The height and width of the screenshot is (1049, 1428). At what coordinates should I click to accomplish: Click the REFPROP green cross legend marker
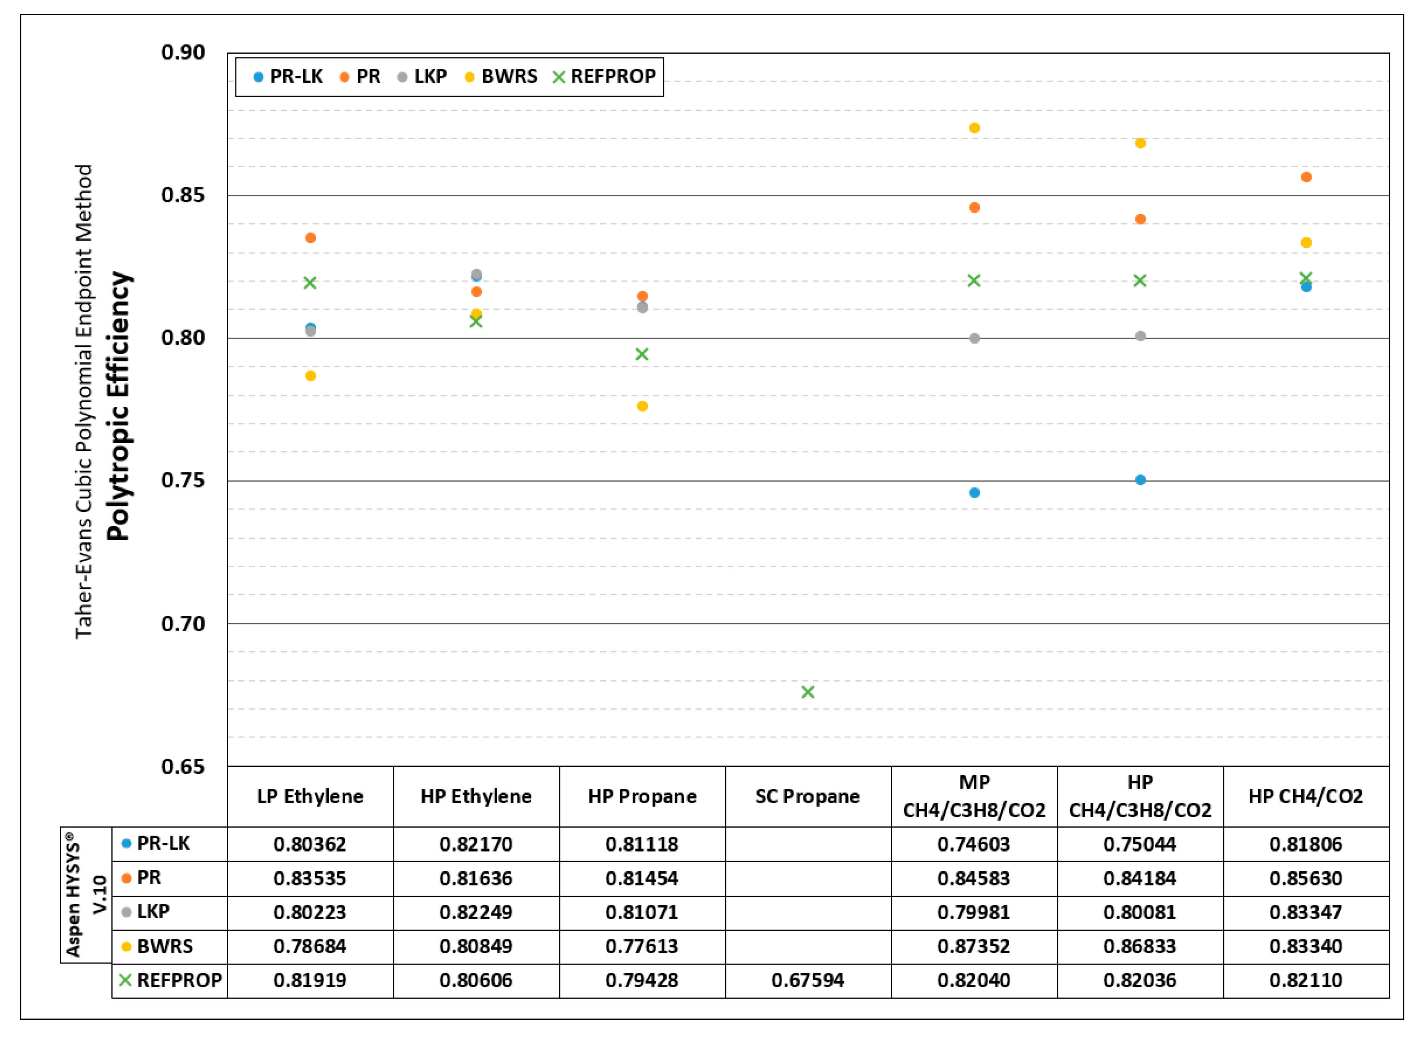click(x=559, y=78)
